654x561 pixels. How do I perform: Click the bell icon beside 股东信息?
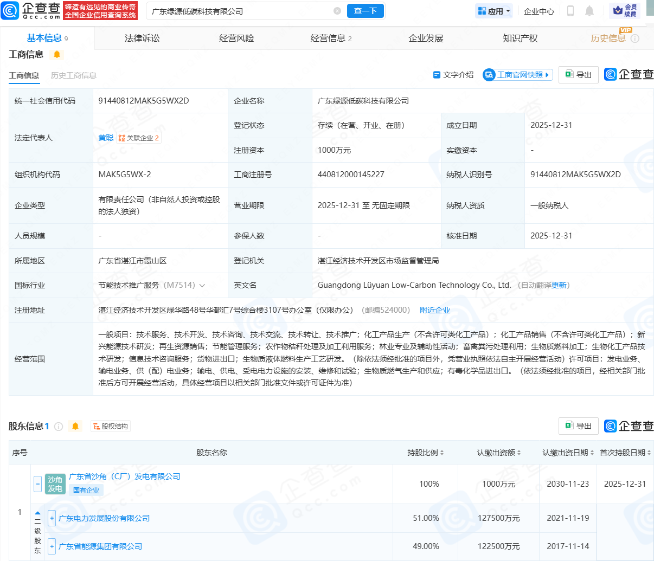point(75,427)
